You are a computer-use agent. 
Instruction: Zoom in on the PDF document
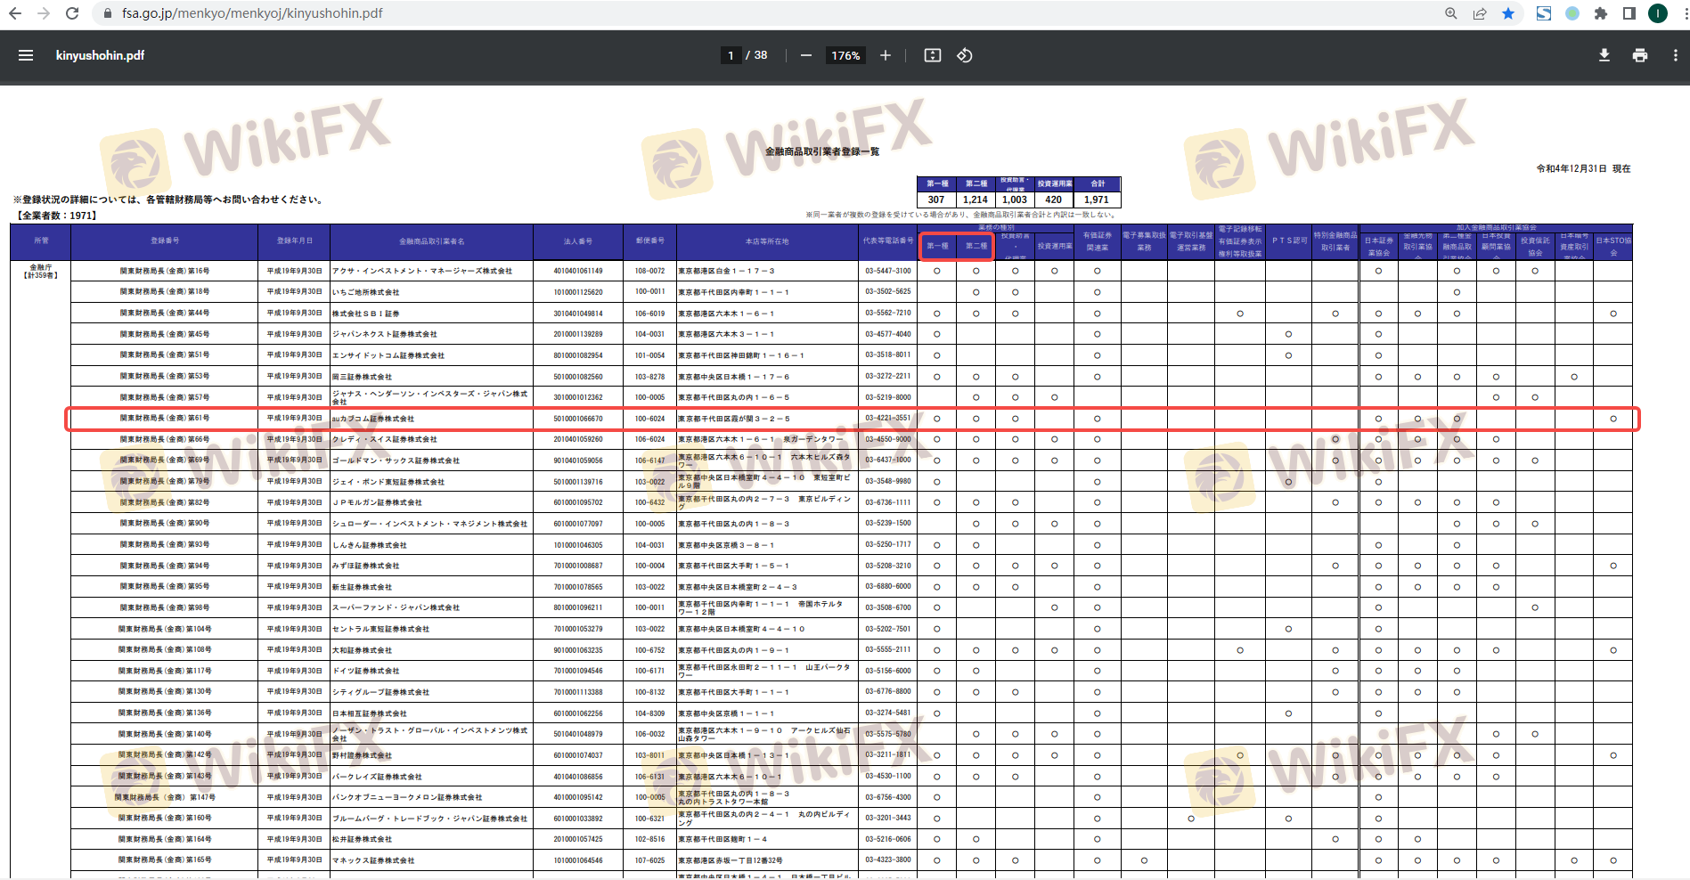(x=885, y=55)
